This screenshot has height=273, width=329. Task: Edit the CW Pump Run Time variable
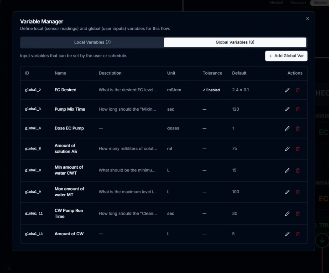pos(287,213)
